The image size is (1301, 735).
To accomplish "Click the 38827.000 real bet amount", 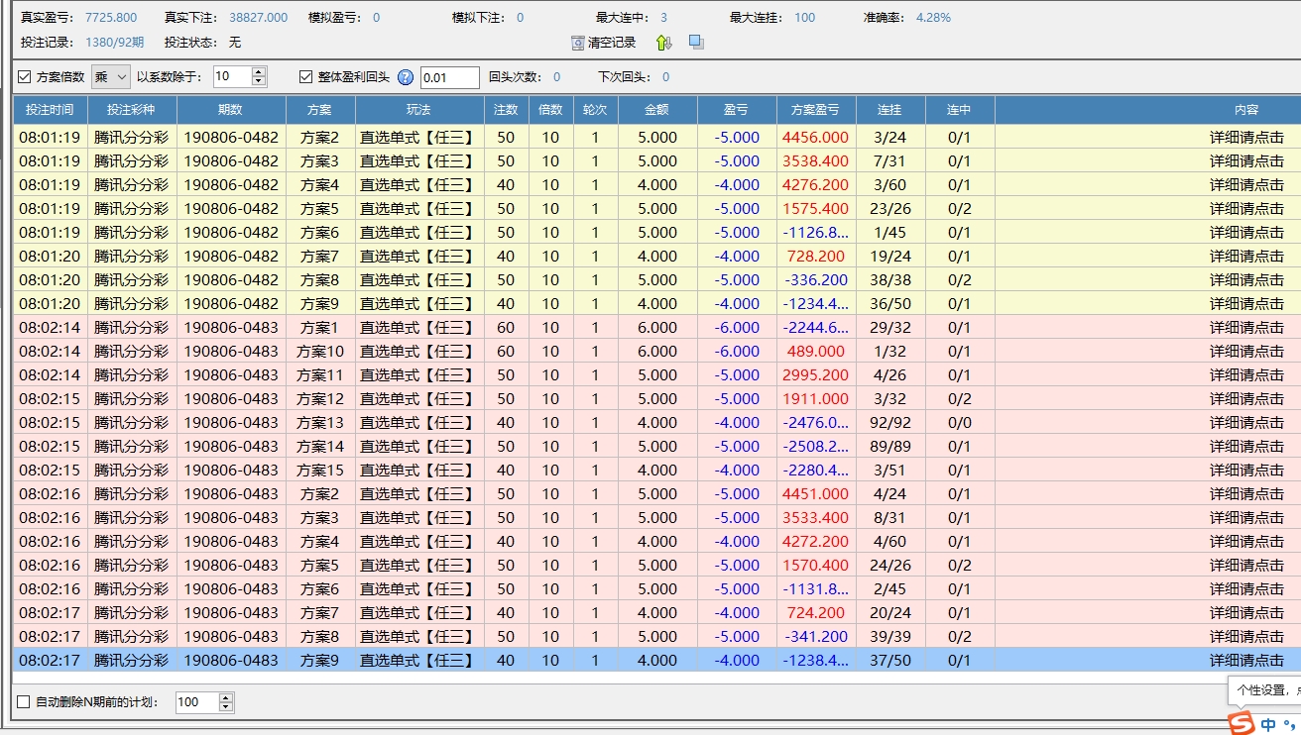I will pyautogui.click(x=258, y=18).
